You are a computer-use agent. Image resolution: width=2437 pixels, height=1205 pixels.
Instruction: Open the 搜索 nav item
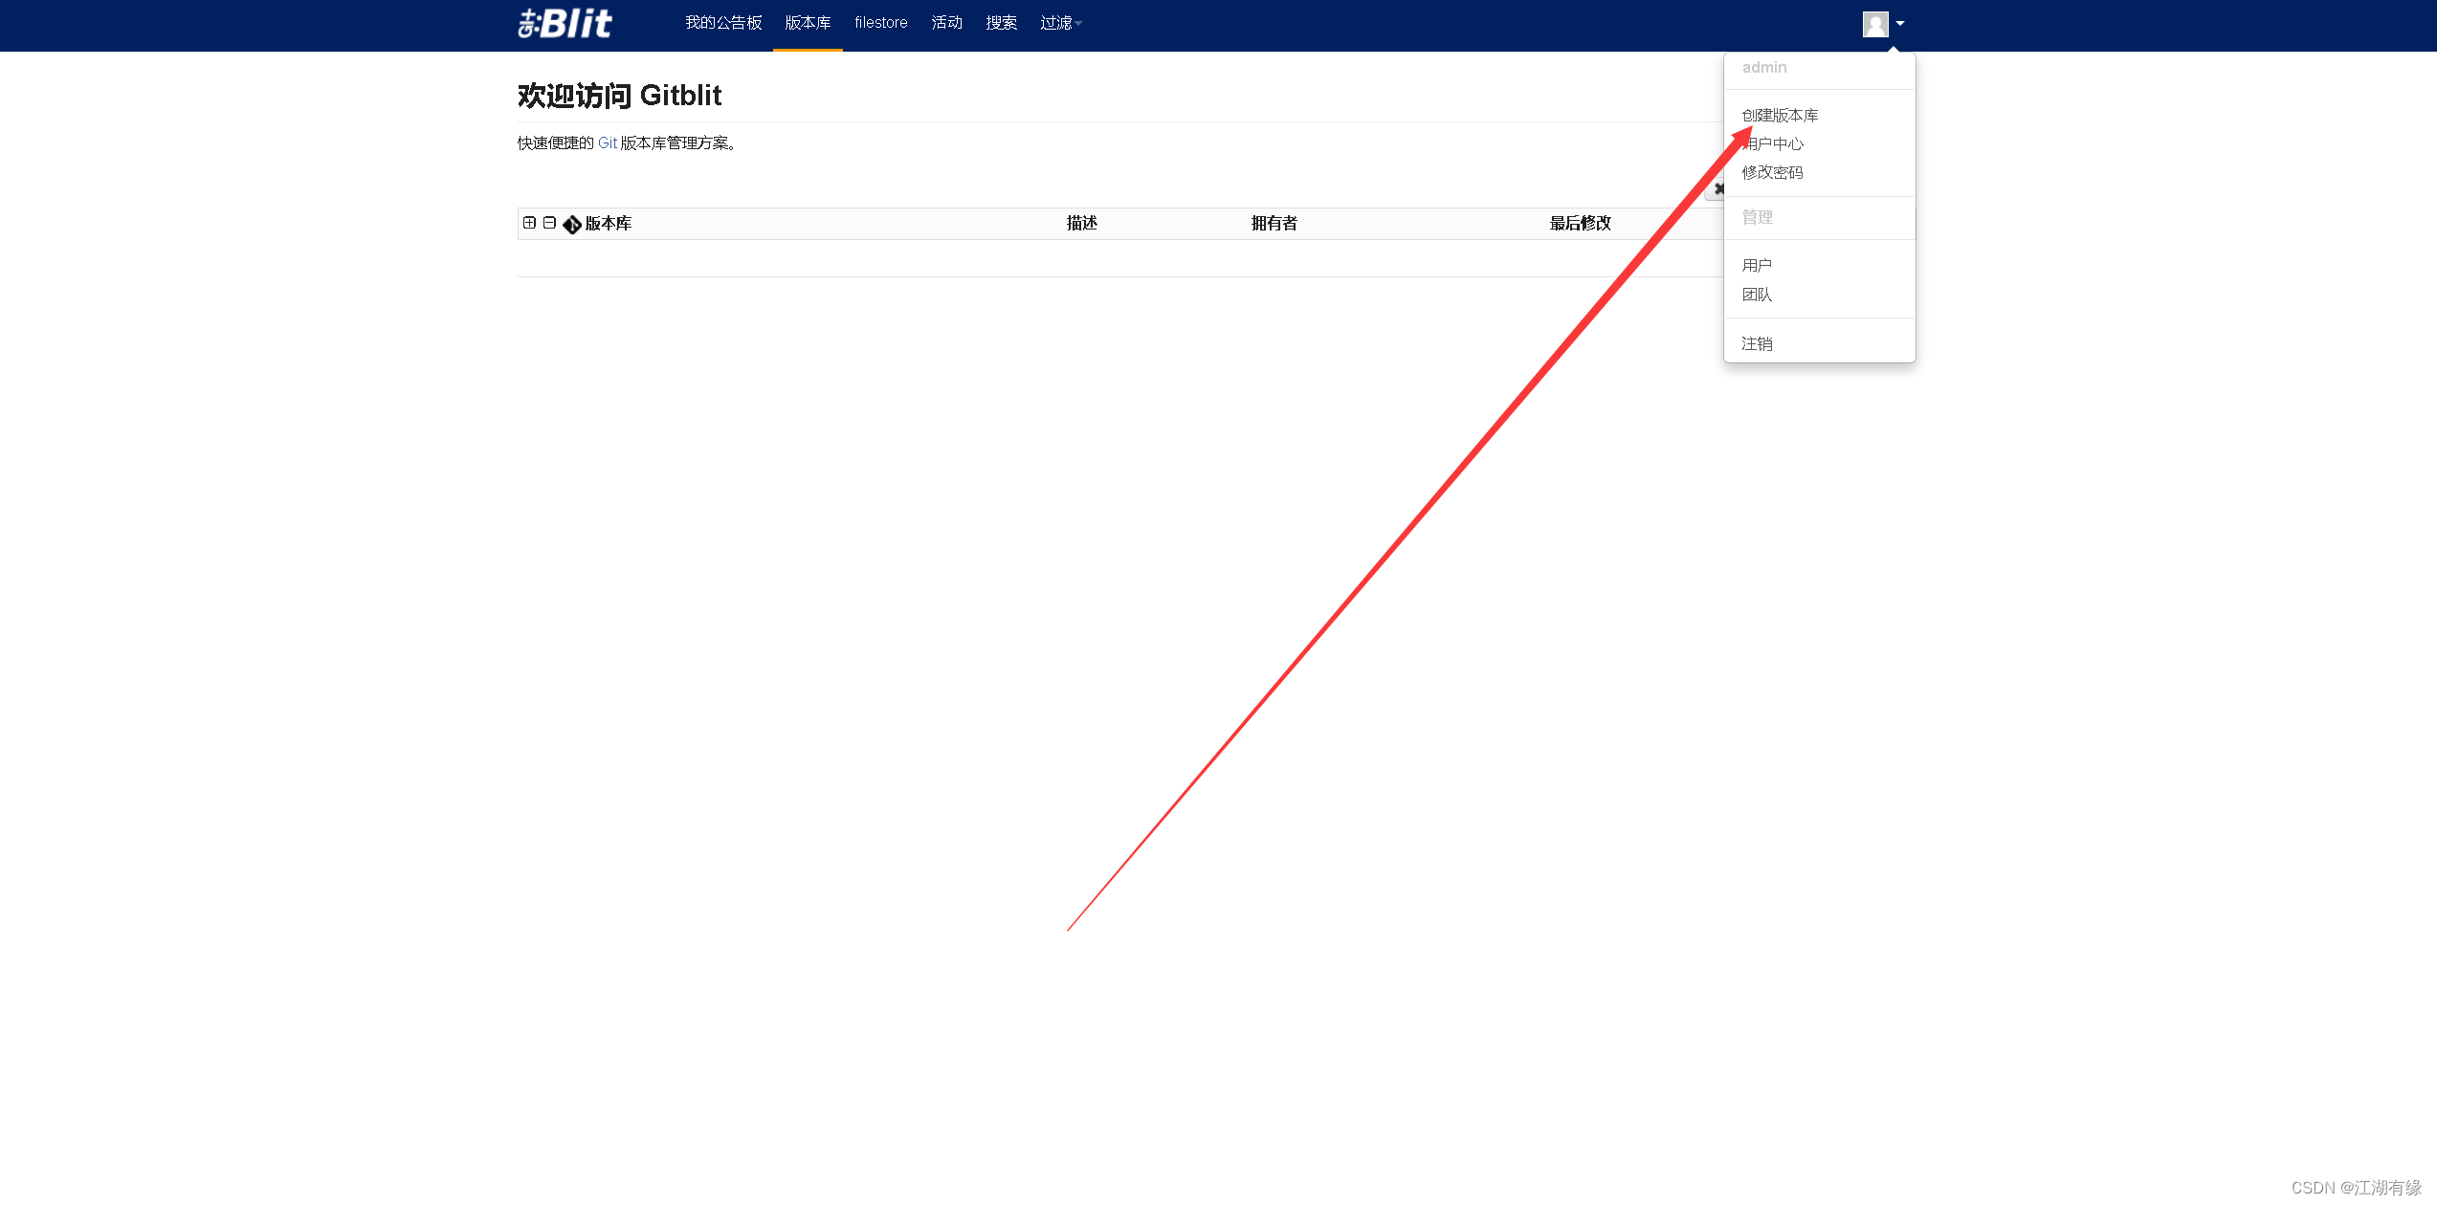click(x=1002, y=23)
